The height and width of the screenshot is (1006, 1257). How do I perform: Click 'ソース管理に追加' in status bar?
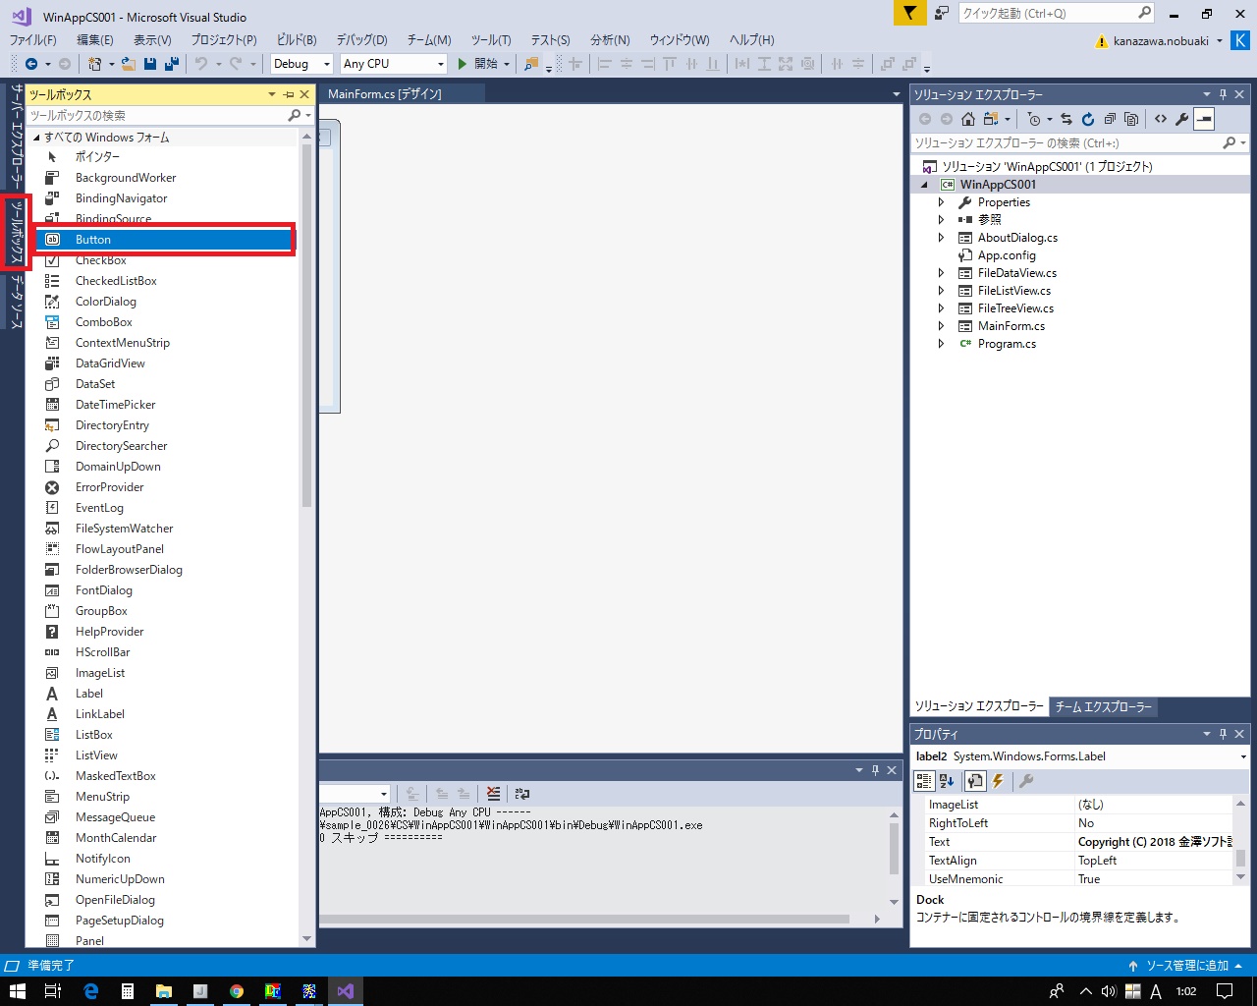click(x=1187, y=966)
